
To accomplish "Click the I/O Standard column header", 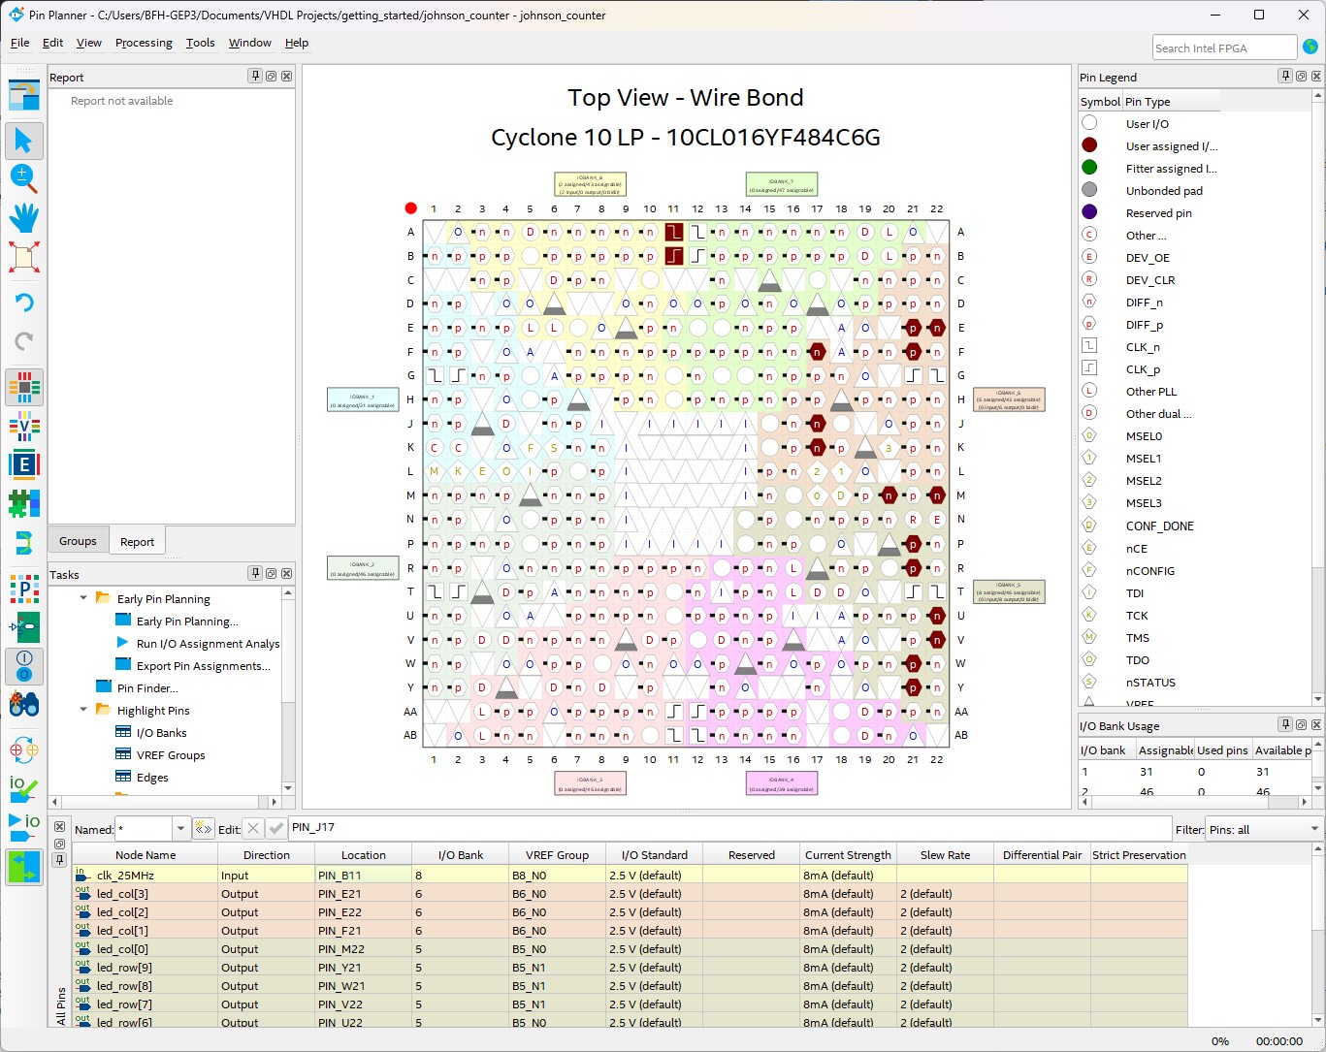I will point(655,855).
